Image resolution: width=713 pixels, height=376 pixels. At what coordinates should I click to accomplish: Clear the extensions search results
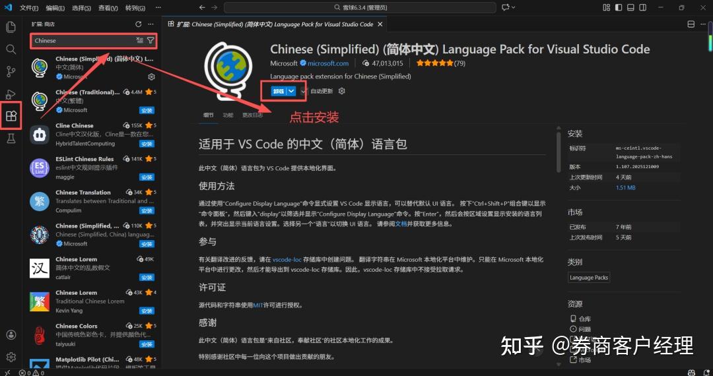139,40
